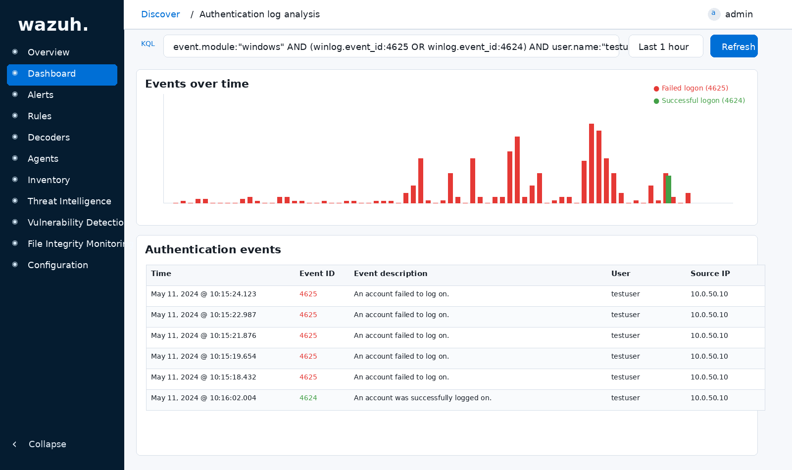The height and width of the screenshot is (470, 792).
Task: Switch to the Dashboard section
Action: [x=51, y=73]
